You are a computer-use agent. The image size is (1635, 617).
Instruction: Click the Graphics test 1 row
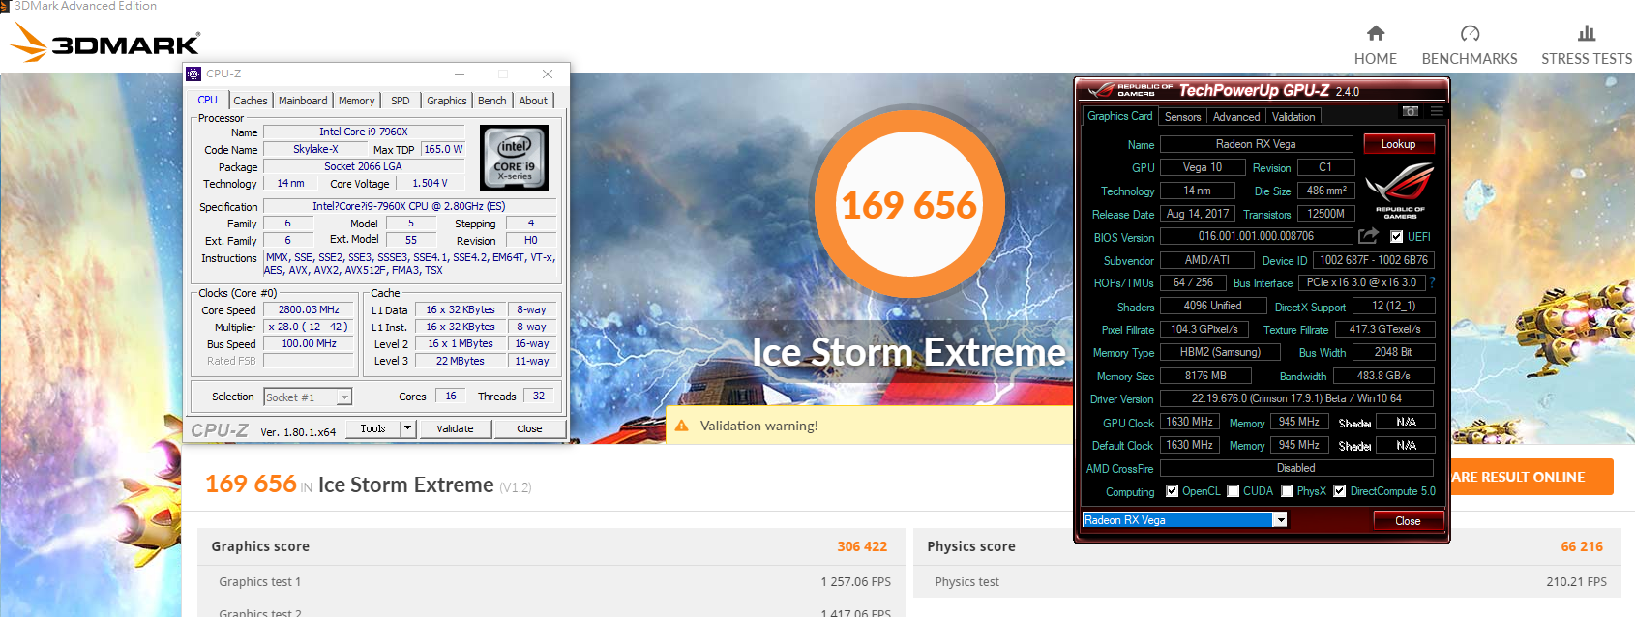tap(551, 582)
